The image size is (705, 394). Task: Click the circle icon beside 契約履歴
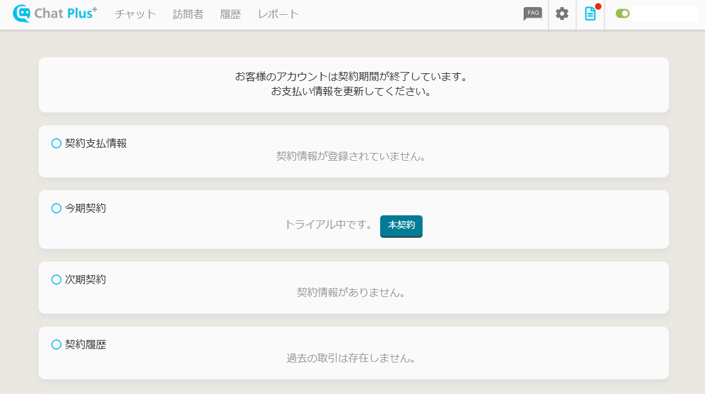click(56, 345)
